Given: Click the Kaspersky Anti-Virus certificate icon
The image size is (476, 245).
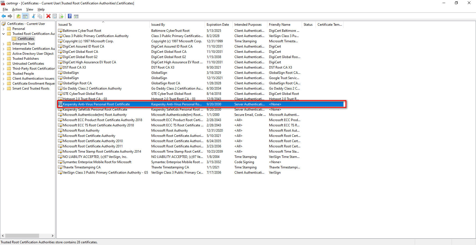Looking at the screenshot, I should coord(60,104).
